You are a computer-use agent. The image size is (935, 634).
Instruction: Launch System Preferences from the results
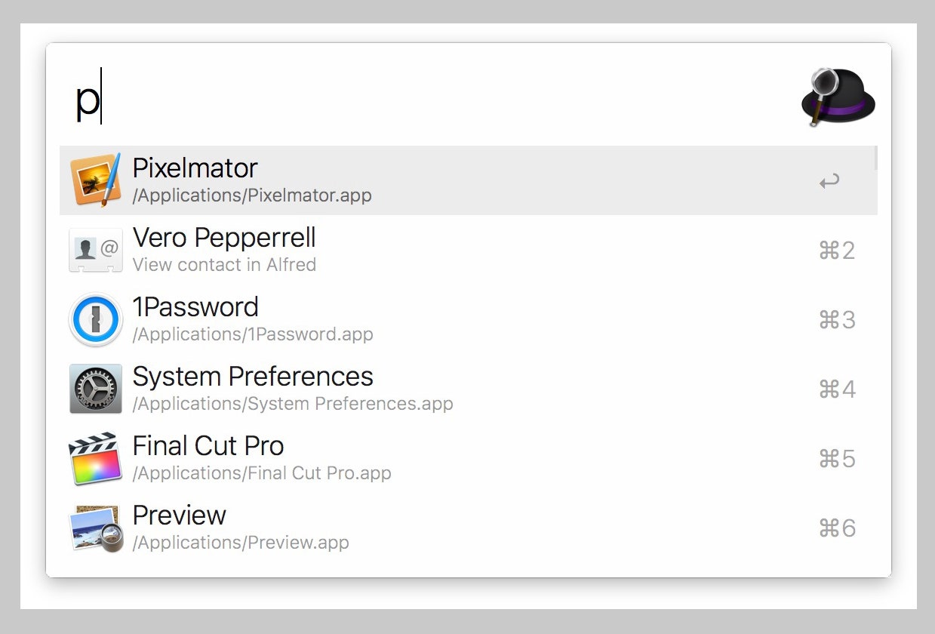(253, 376)
